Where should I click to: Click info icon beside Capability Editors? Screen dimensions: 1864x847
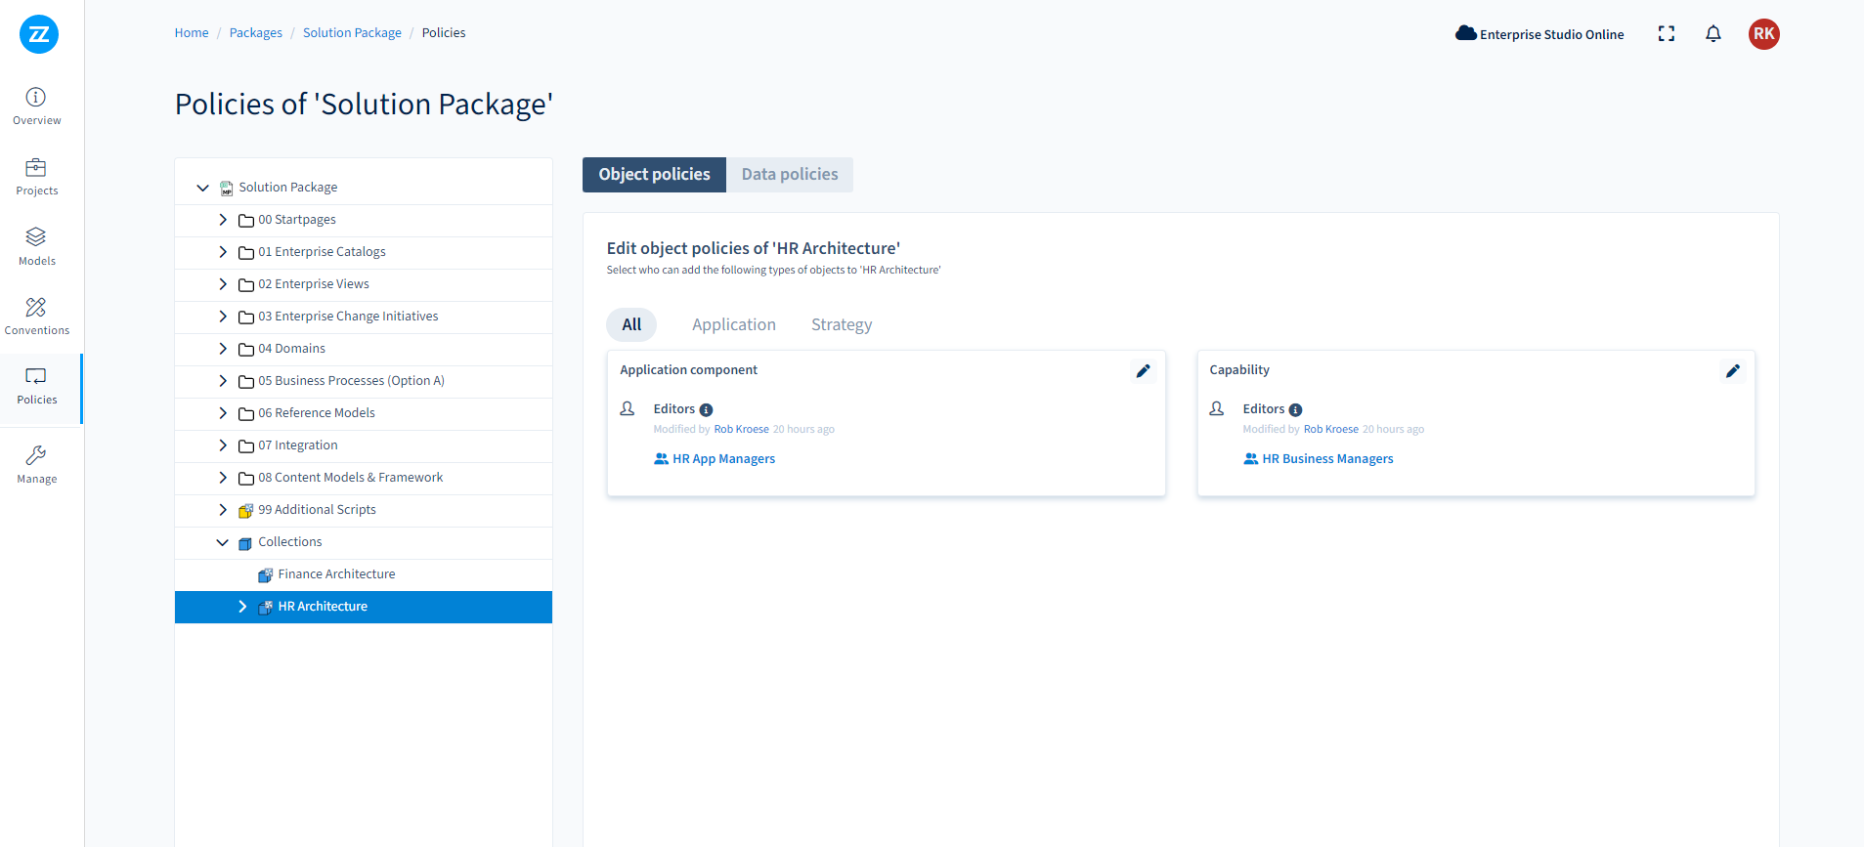click(x=1295, y=410)
